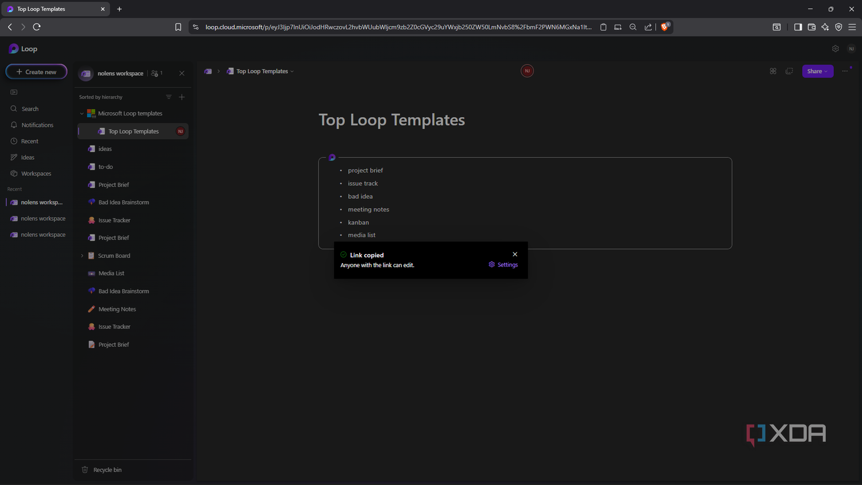This screenshot has width=862, height=485.
Task: Open the more options ellipsis menu
Action: (845, 71)
